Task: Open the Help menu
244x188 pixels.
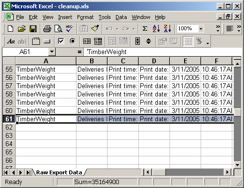Action: coord(160,17)
